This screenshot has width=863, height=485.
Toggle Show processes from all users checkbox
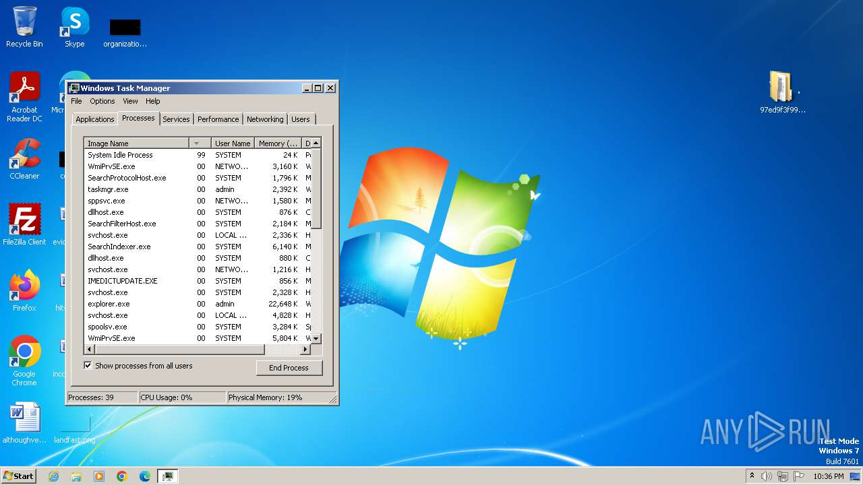88,366
